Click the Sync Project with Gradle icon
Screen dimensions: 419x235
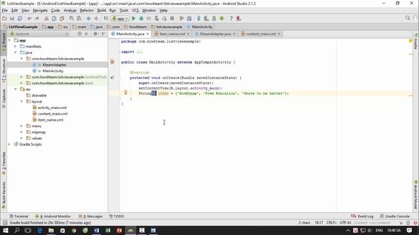pos(198,18)
